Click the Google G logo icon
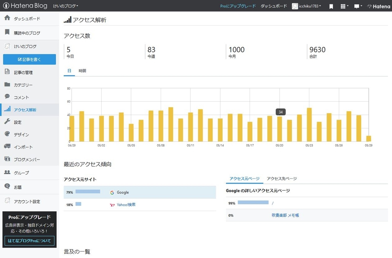This screenshot has width=392, height=258. (x=112, y=192)
